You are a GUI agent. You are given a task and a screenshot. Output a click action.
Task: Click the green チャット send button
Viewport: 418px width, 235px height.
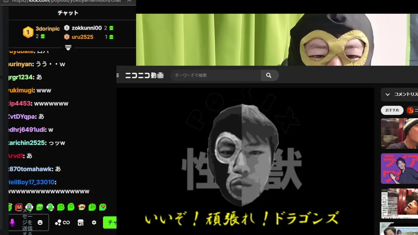pos(110,223)
